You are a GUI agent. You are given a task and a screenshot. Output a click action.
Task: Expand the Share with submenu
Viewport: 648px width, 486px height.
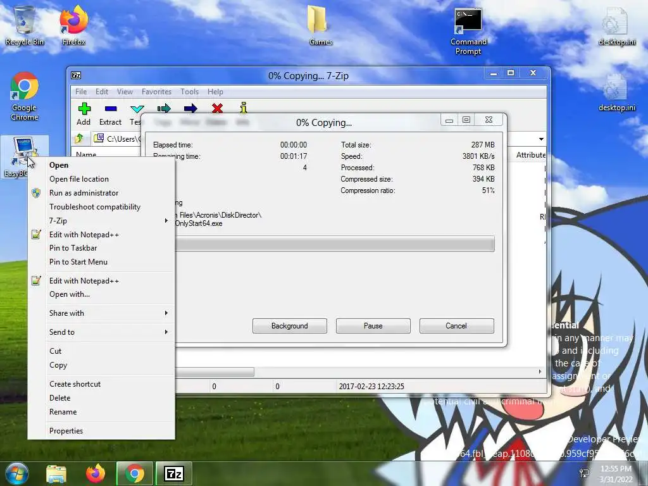click(101, 313)
